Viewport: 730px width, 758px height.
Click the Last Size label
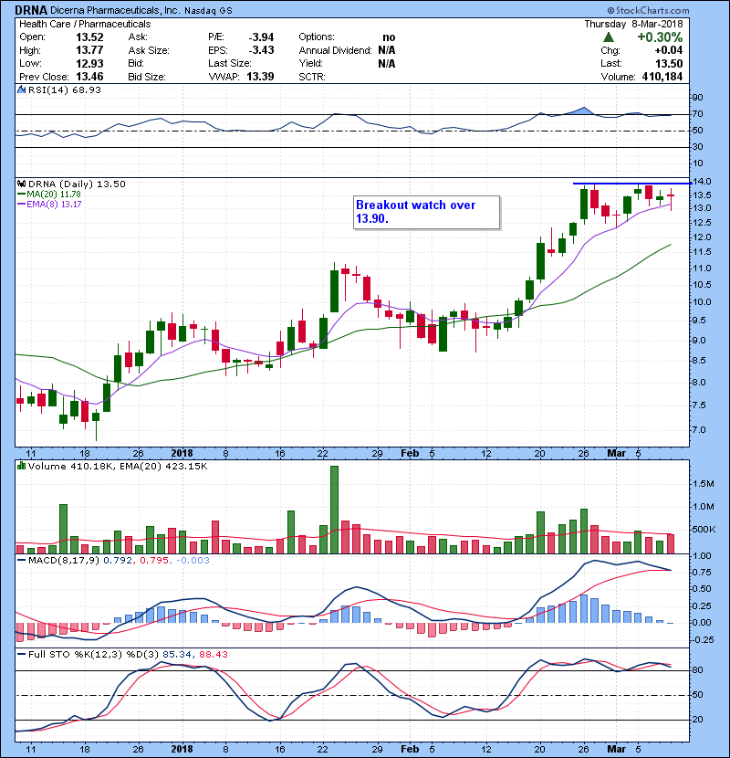[x=230, y=63]
